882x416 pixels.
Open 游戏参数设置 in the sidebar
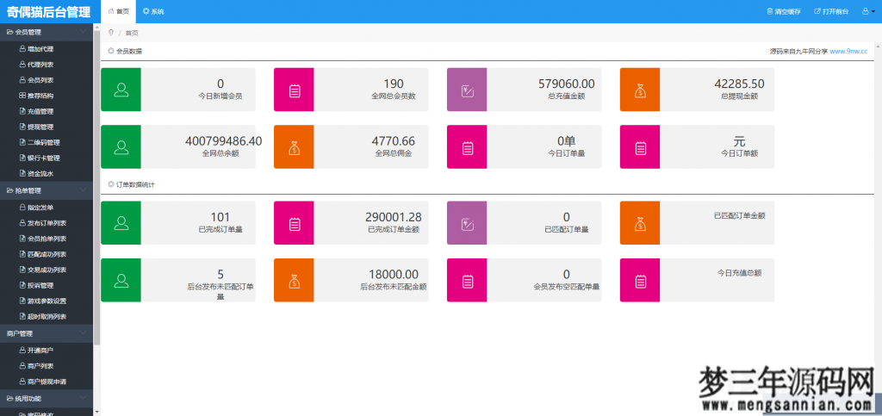[47, 301]
